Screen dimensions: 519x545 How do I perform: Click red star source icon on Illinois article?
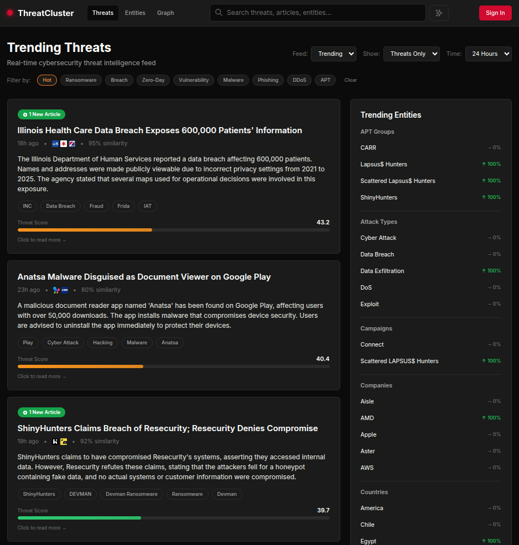pos(64,144)
